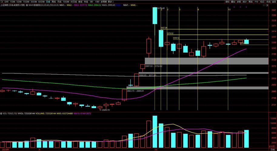Click the round icon before VOL-TDX indicator
Image resolution: width=277 pixels, height=151 pixels.
[x=2, y=113]
